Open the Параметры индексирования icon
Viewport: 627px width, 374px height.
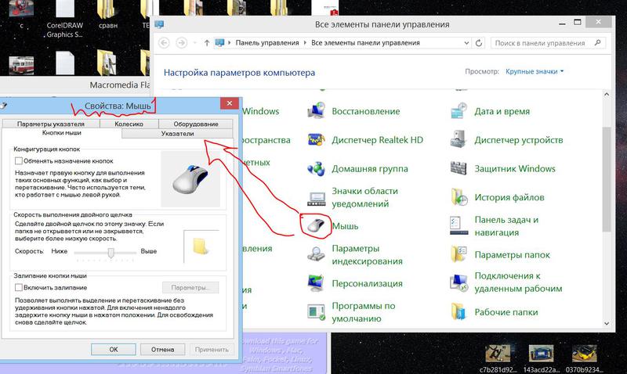click(x=316, y=254)
